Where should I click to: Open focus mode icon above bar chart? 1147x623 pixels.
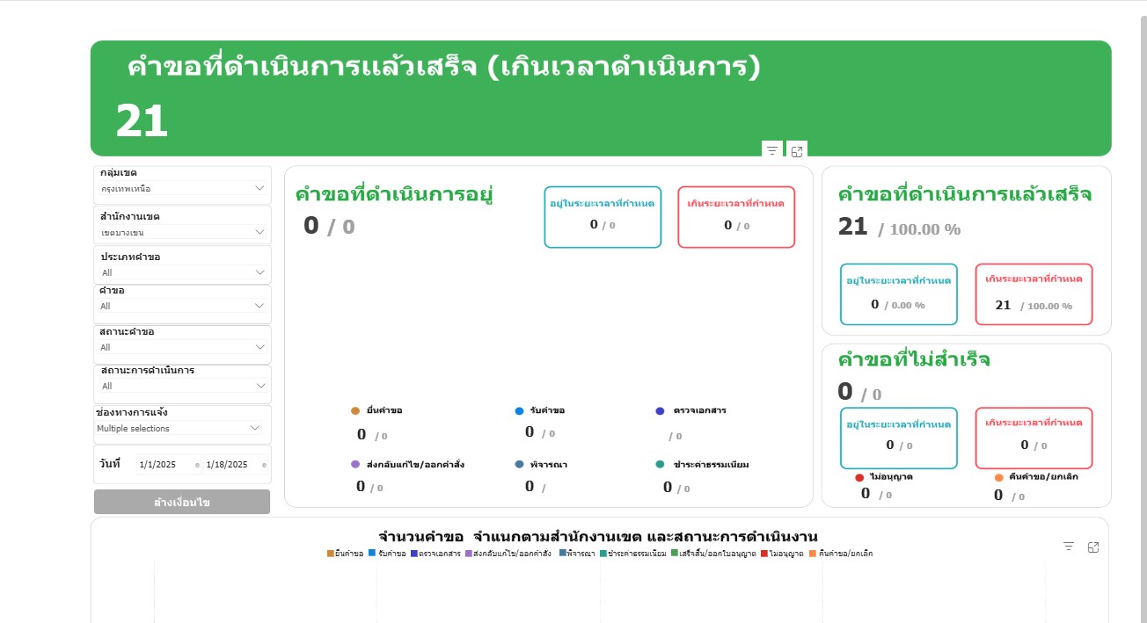1093,547
